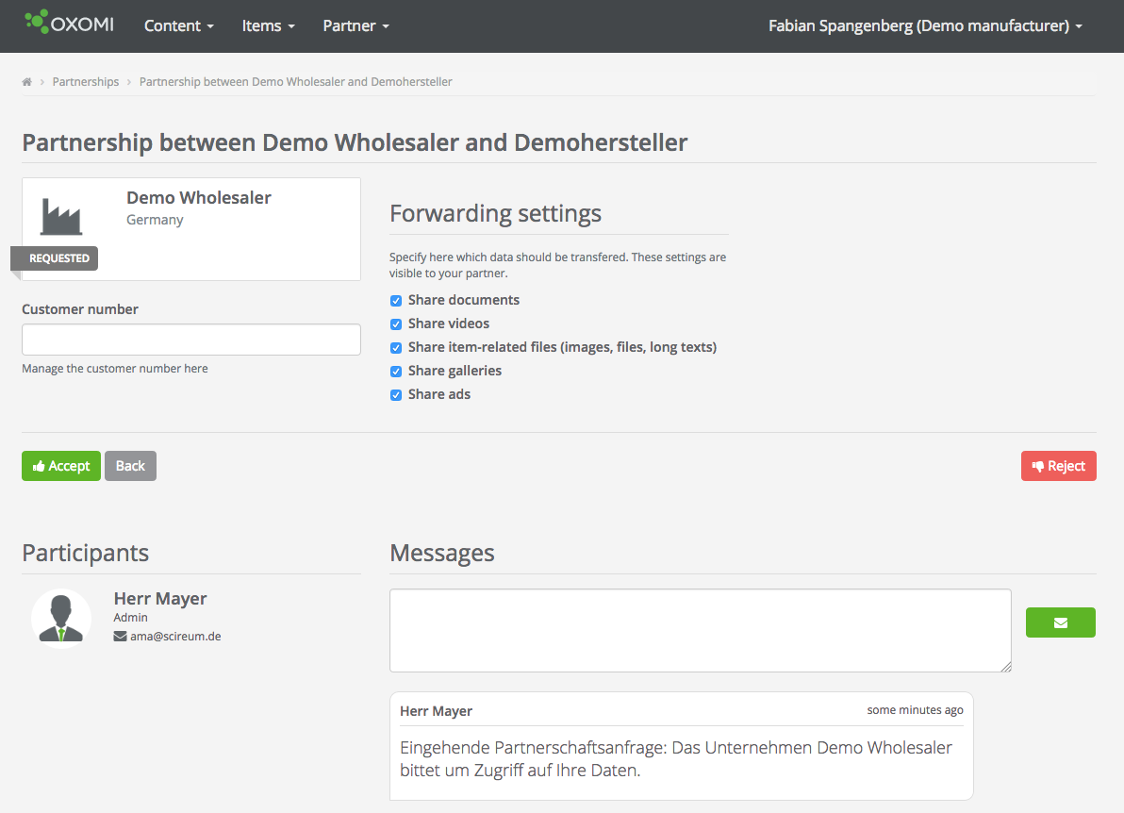Click the gray Back button
1124x813 pixels.
[130, 466]
